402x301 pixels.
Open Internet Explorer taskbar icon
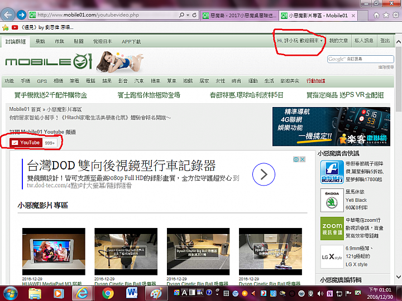pyautogui.click(x=83, y=293)
